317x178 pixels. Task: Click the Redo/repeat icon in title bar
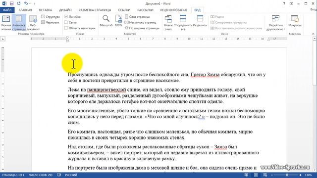click(x=19, y=3)
